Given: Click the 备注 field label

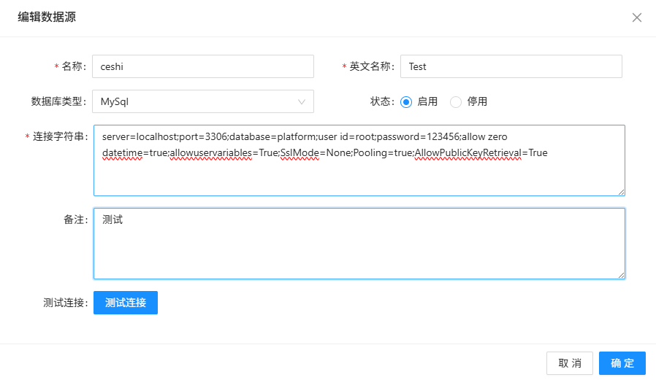Looking at the screenshot, I should [x=75, y=220].
